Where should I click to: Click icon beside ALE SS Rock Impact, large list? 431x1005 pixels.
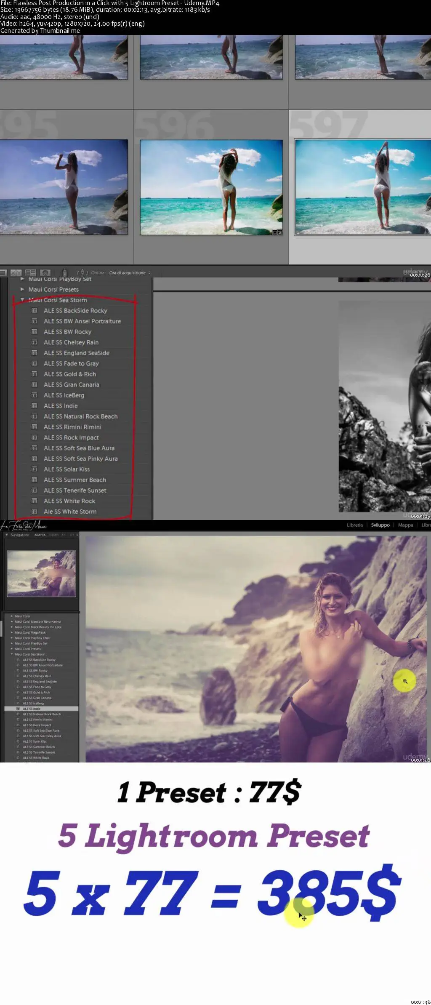[35, 437]
